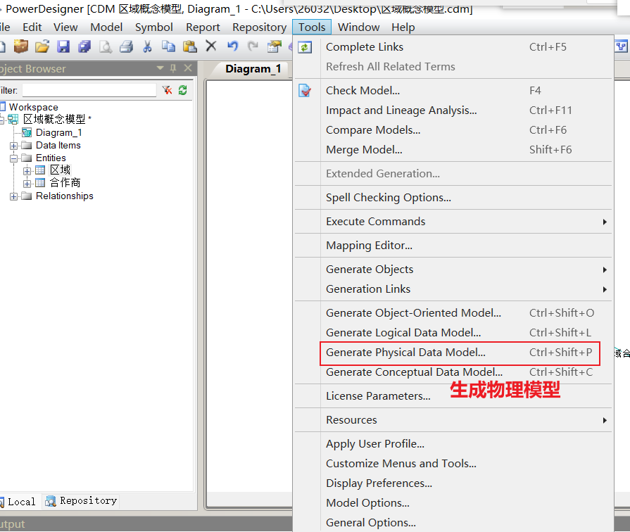Select the Relationships folder label
Image resolution: width=630 pixels, height=532 pixels.
pos(64,196)
